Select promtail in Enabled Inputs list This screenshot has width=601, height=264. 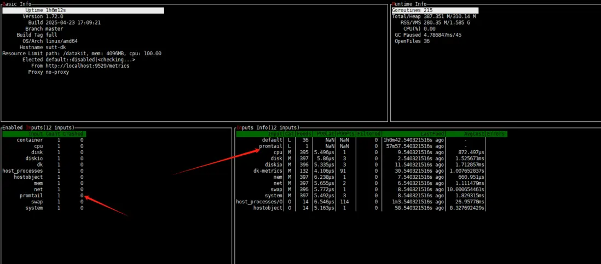[31, 196]
